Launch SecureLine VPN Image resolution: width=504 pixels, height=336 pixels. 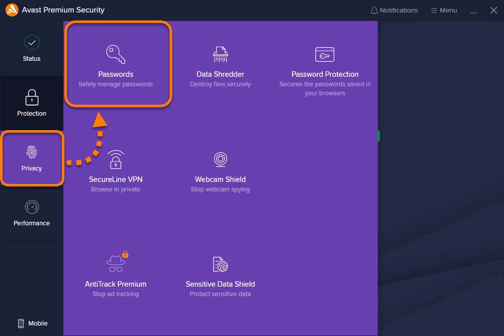coord(115,169)
